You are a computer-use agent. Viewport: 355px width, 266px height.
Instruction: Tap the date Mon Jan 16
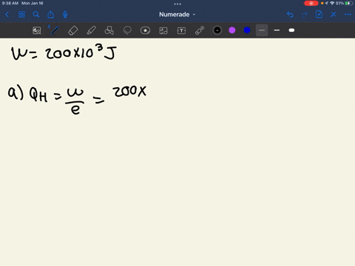pyautogui.click(x=33, y=3)
